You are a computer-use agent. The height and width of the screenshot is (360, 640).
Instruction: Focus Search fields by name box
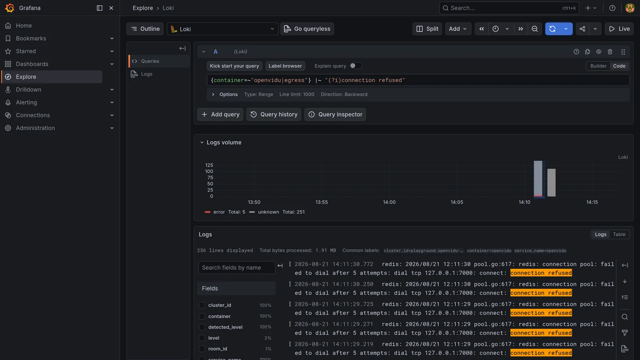(237, 268)
